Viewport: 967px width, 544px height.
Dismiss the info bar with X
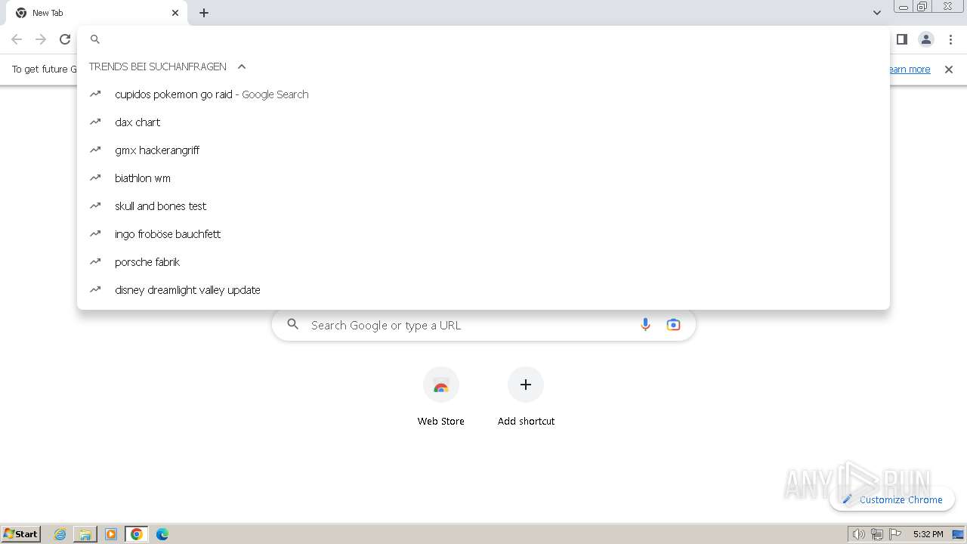coord(949,70)
